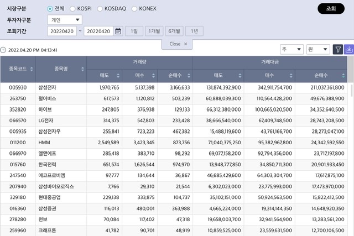This screenshot has width=354, height=236.
Task: Sort by 종목명 column arrows
Action: point(83,69)
